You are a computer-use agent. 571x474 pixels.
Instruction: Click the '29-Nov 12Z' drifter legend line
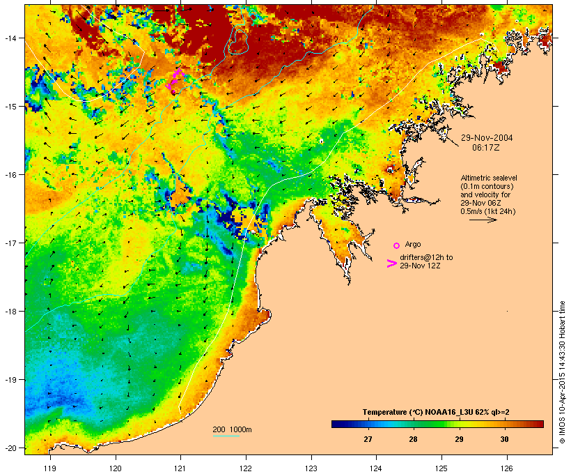[x=420, y=266]
